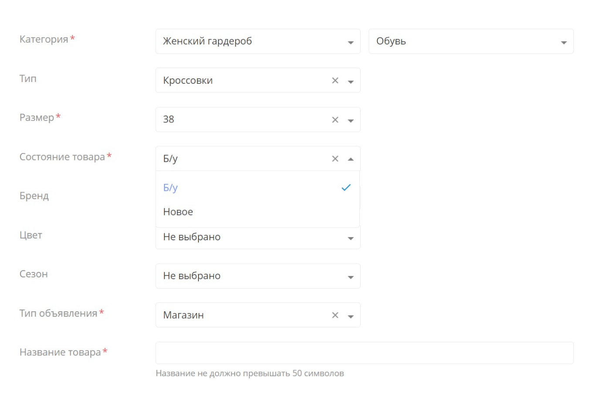Click the collapse arrow on condition dropdown
This screenshot has width=593, height=405.
(350, 158)
